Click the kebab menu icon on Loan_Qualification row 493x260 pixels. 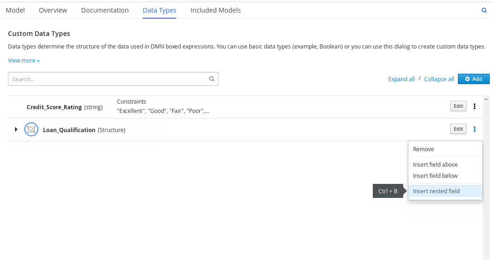point(475,129)
